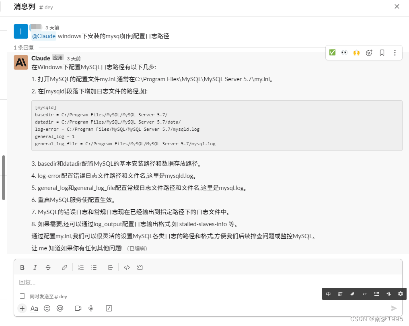The image size is (409, 326).
Task: Check the also send to #dey box
Action: click(23, 296)
